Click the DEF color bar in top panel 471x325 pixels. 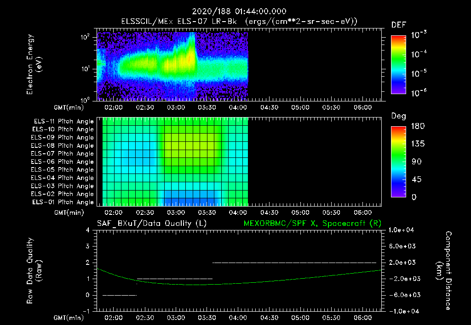click(398, 65)
